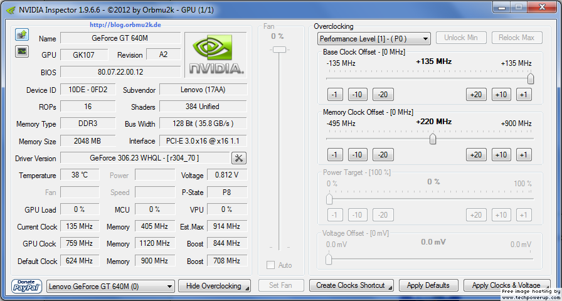Click the Bus Width value 128 Bit
Viewport: 562px width, 301px height.
(203, 124)
